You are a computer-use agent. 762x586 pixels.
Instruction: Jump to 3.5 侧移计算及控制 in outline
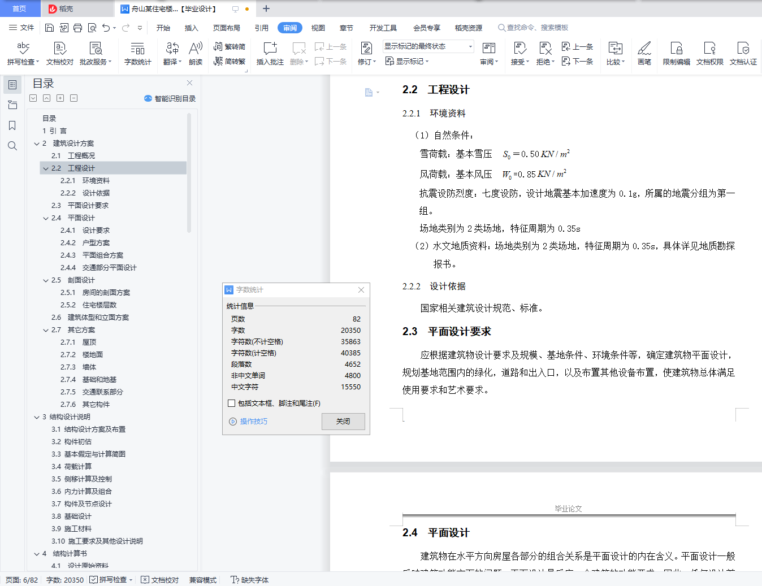(x=81, y=479)
